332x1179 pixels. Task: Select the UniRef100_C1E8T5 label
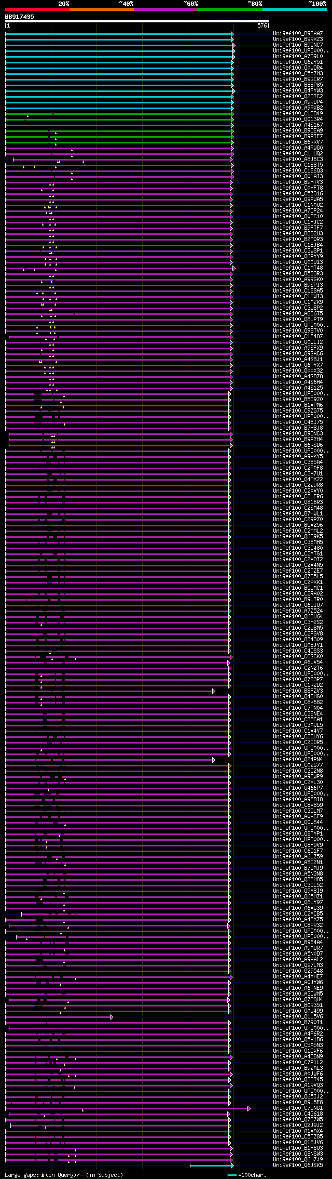coord(298,165)
